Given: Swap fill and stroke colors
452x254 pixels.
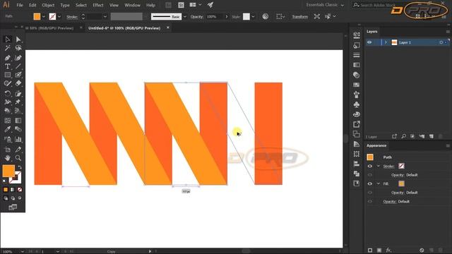Looking at the screenshot, I should coord(20,167).
